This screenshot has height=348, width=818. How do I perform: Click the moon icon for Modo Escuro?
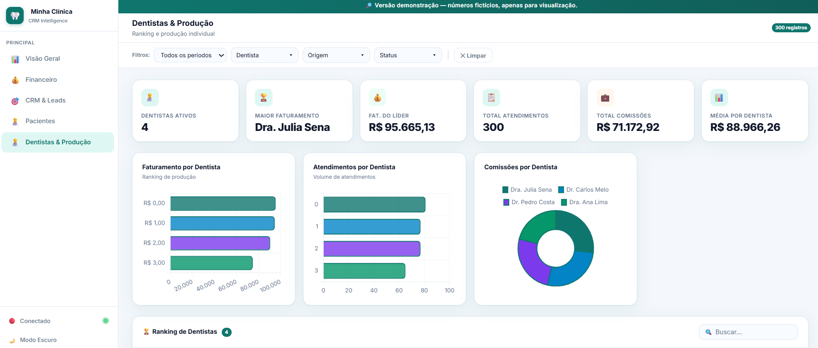click(x=12, y=340)
